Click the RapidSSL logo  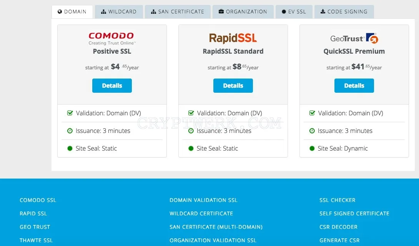click(x=233, y=38)
